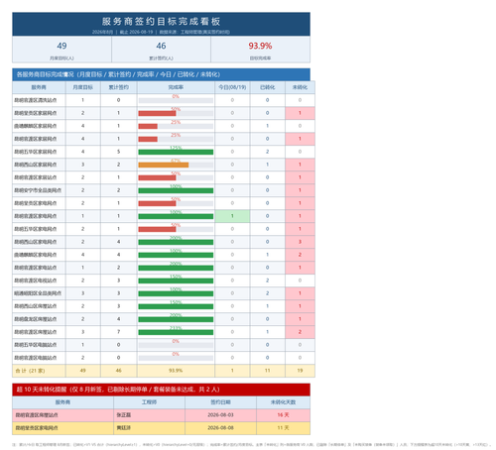The image size is (496, 450).
Task: Click the orange 67% completion bar
Action: (164, 165)
